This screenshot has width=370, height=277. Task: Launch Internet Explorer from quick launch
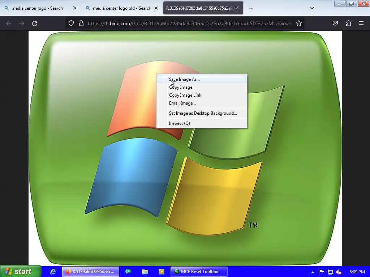(53, 272)
